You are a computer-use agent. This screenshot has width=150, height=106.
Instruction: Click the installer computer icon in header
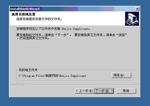pos(132,19)
